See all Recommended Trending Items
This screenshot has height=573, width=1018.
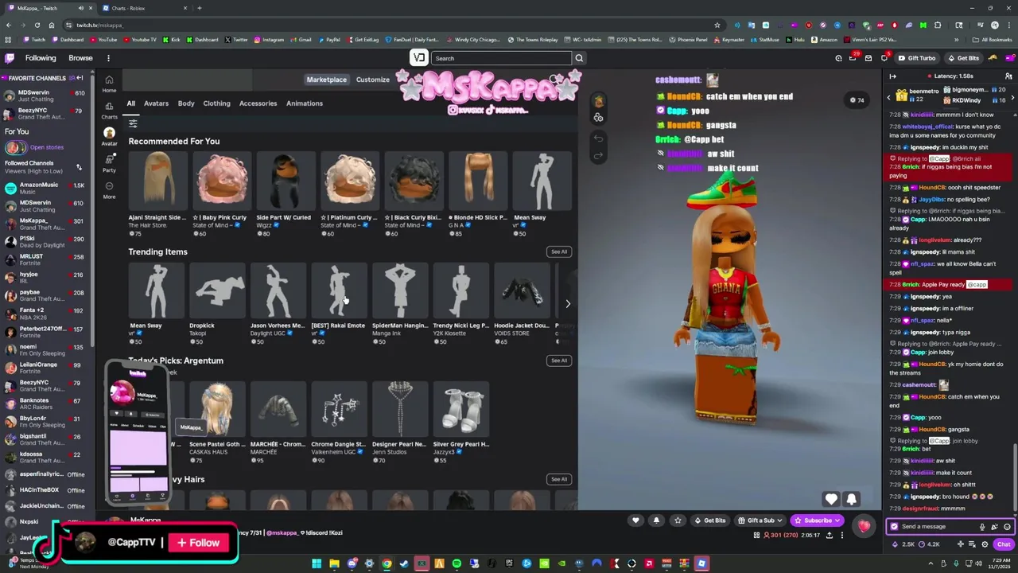[559, 251]
